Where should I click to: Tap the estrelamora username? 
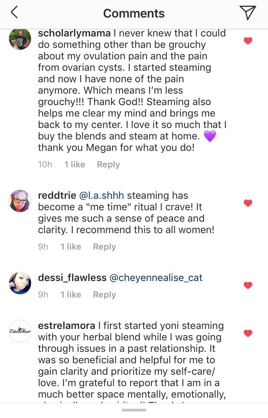(x=66, y=326)
